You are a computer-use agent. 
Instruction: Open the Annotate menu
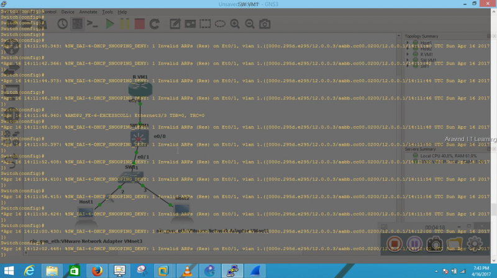[x=88, y=12]
